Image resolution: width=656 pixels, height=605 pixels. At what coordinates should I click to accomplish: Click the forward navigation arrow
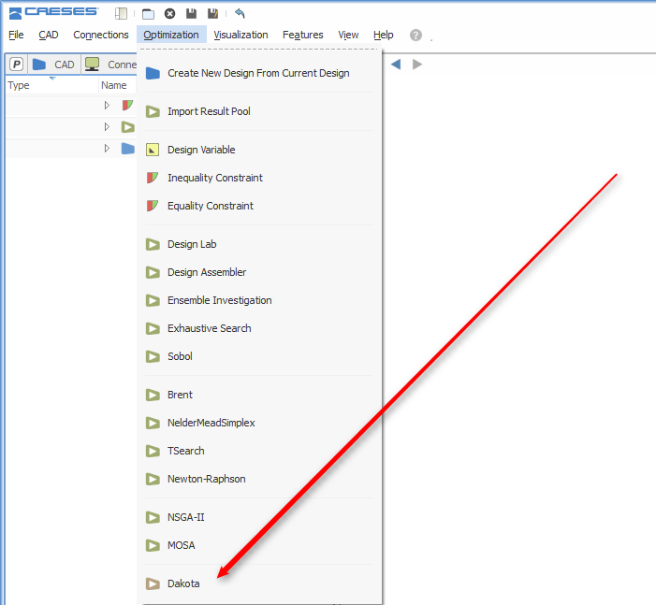[417, 64]
